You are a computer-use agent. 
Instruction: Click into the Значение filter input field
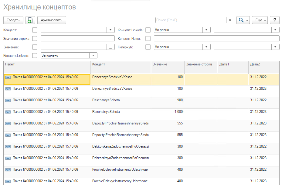(74, 47)
